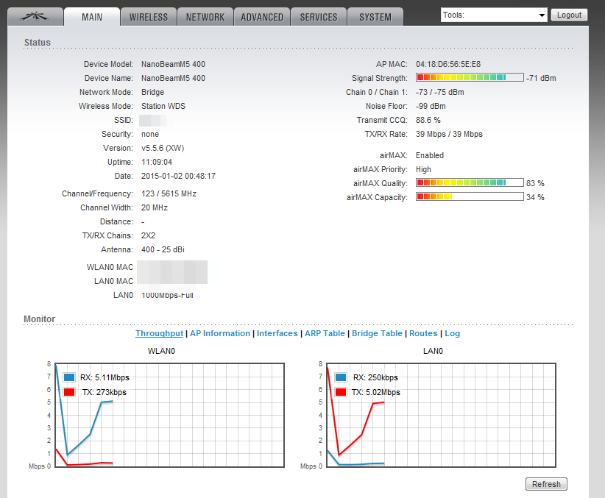Open the SERVICES tab
The width and height of the screenshot is (605, 498).
319,17
